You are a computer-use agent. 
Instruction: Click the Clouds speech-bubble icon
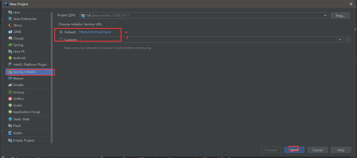[10, 38]
